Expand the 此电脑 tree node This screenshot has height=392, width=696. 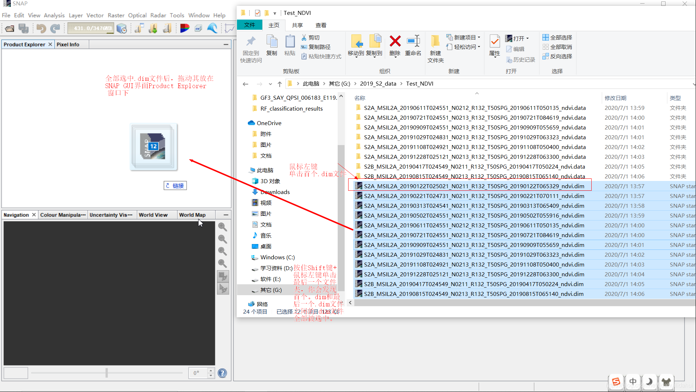pos(245,170)
